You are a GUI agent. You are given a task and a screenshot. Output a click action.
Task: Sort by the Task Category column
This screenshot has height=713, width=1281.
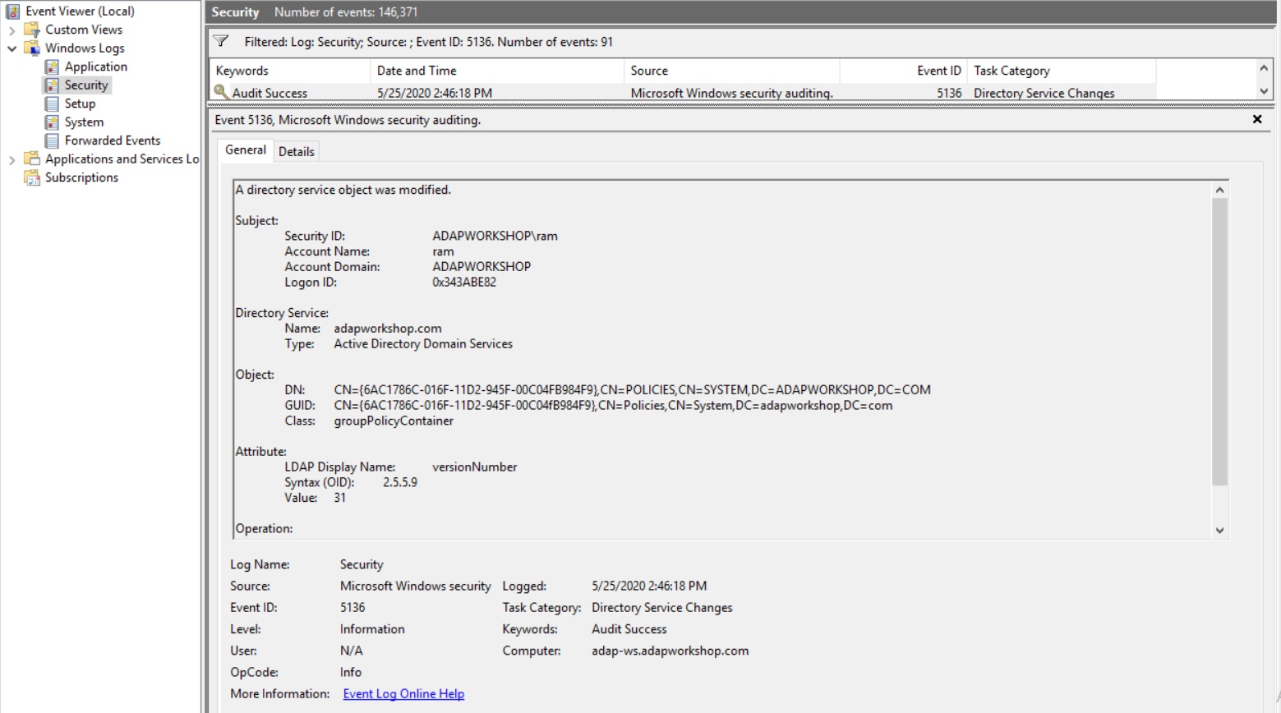coord(1062,71)
